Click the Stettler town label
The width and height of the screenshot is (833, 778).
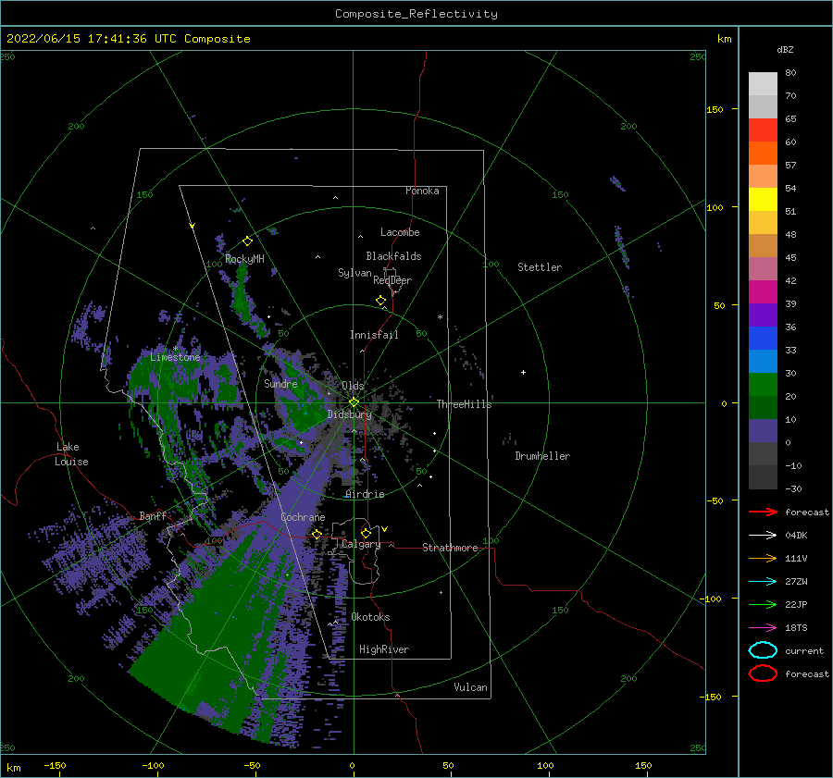tap(540, 267)
